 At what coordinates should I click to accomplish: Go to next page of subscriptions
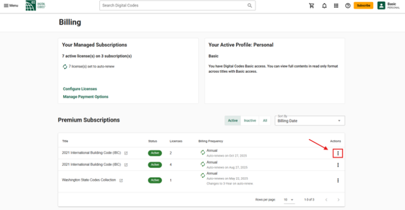(339, 199)
